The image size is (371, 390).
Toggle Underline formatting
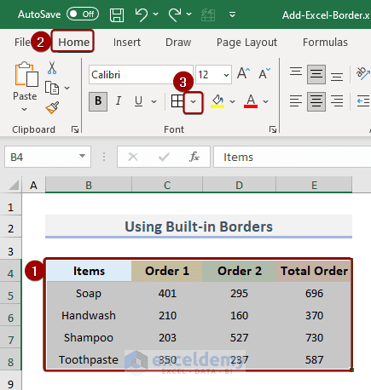coord(138,101)
